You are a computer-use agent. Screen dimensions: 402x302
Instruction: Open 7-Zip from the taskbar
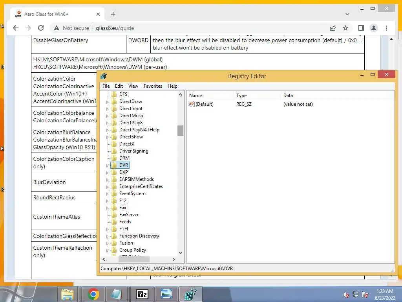pos(142,294)
